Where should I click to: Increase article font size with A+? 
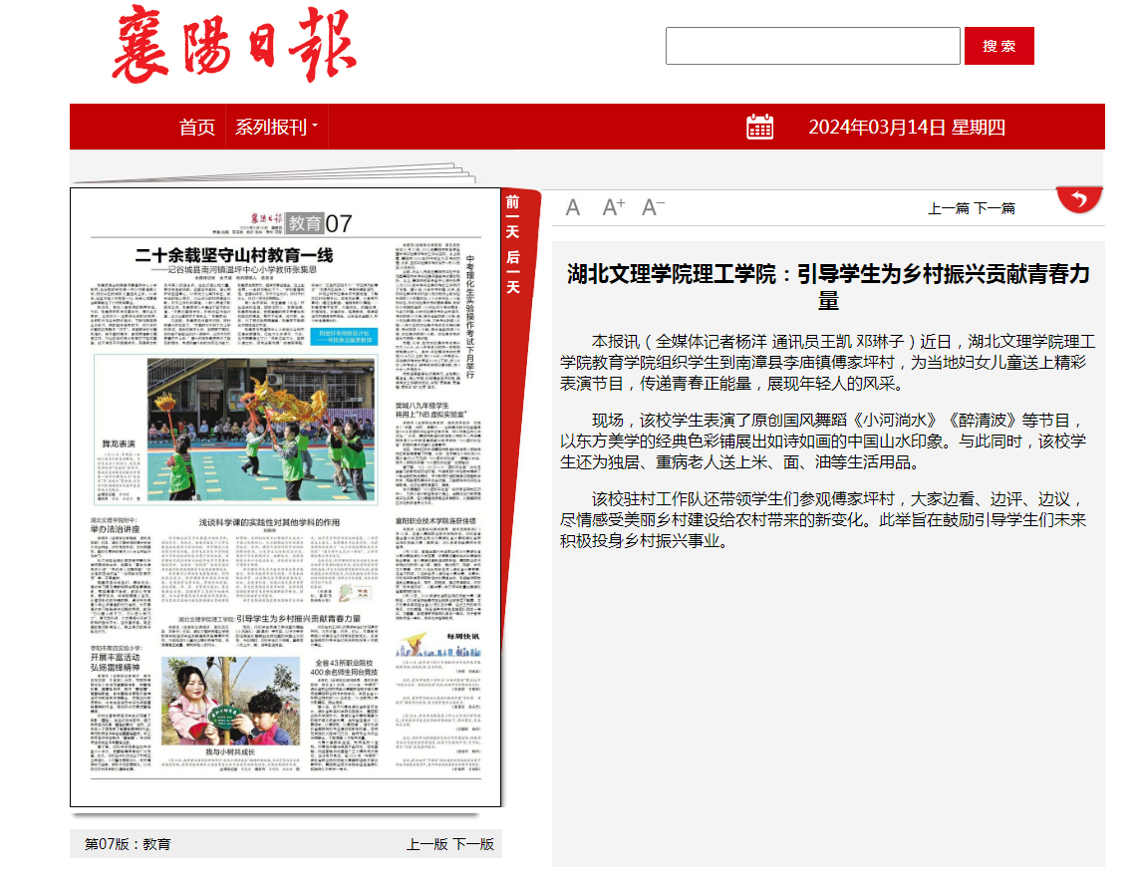[x=613, y=207]
